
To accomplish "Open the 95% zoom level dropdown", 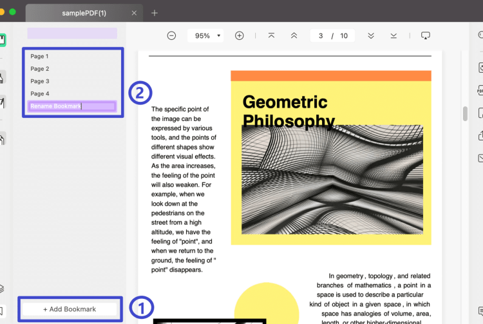I will tap(206, 35).
